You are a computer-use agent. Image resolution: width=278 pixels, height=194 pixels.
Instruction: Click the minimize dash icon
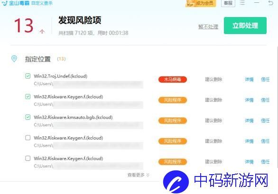tap(257, 3)
